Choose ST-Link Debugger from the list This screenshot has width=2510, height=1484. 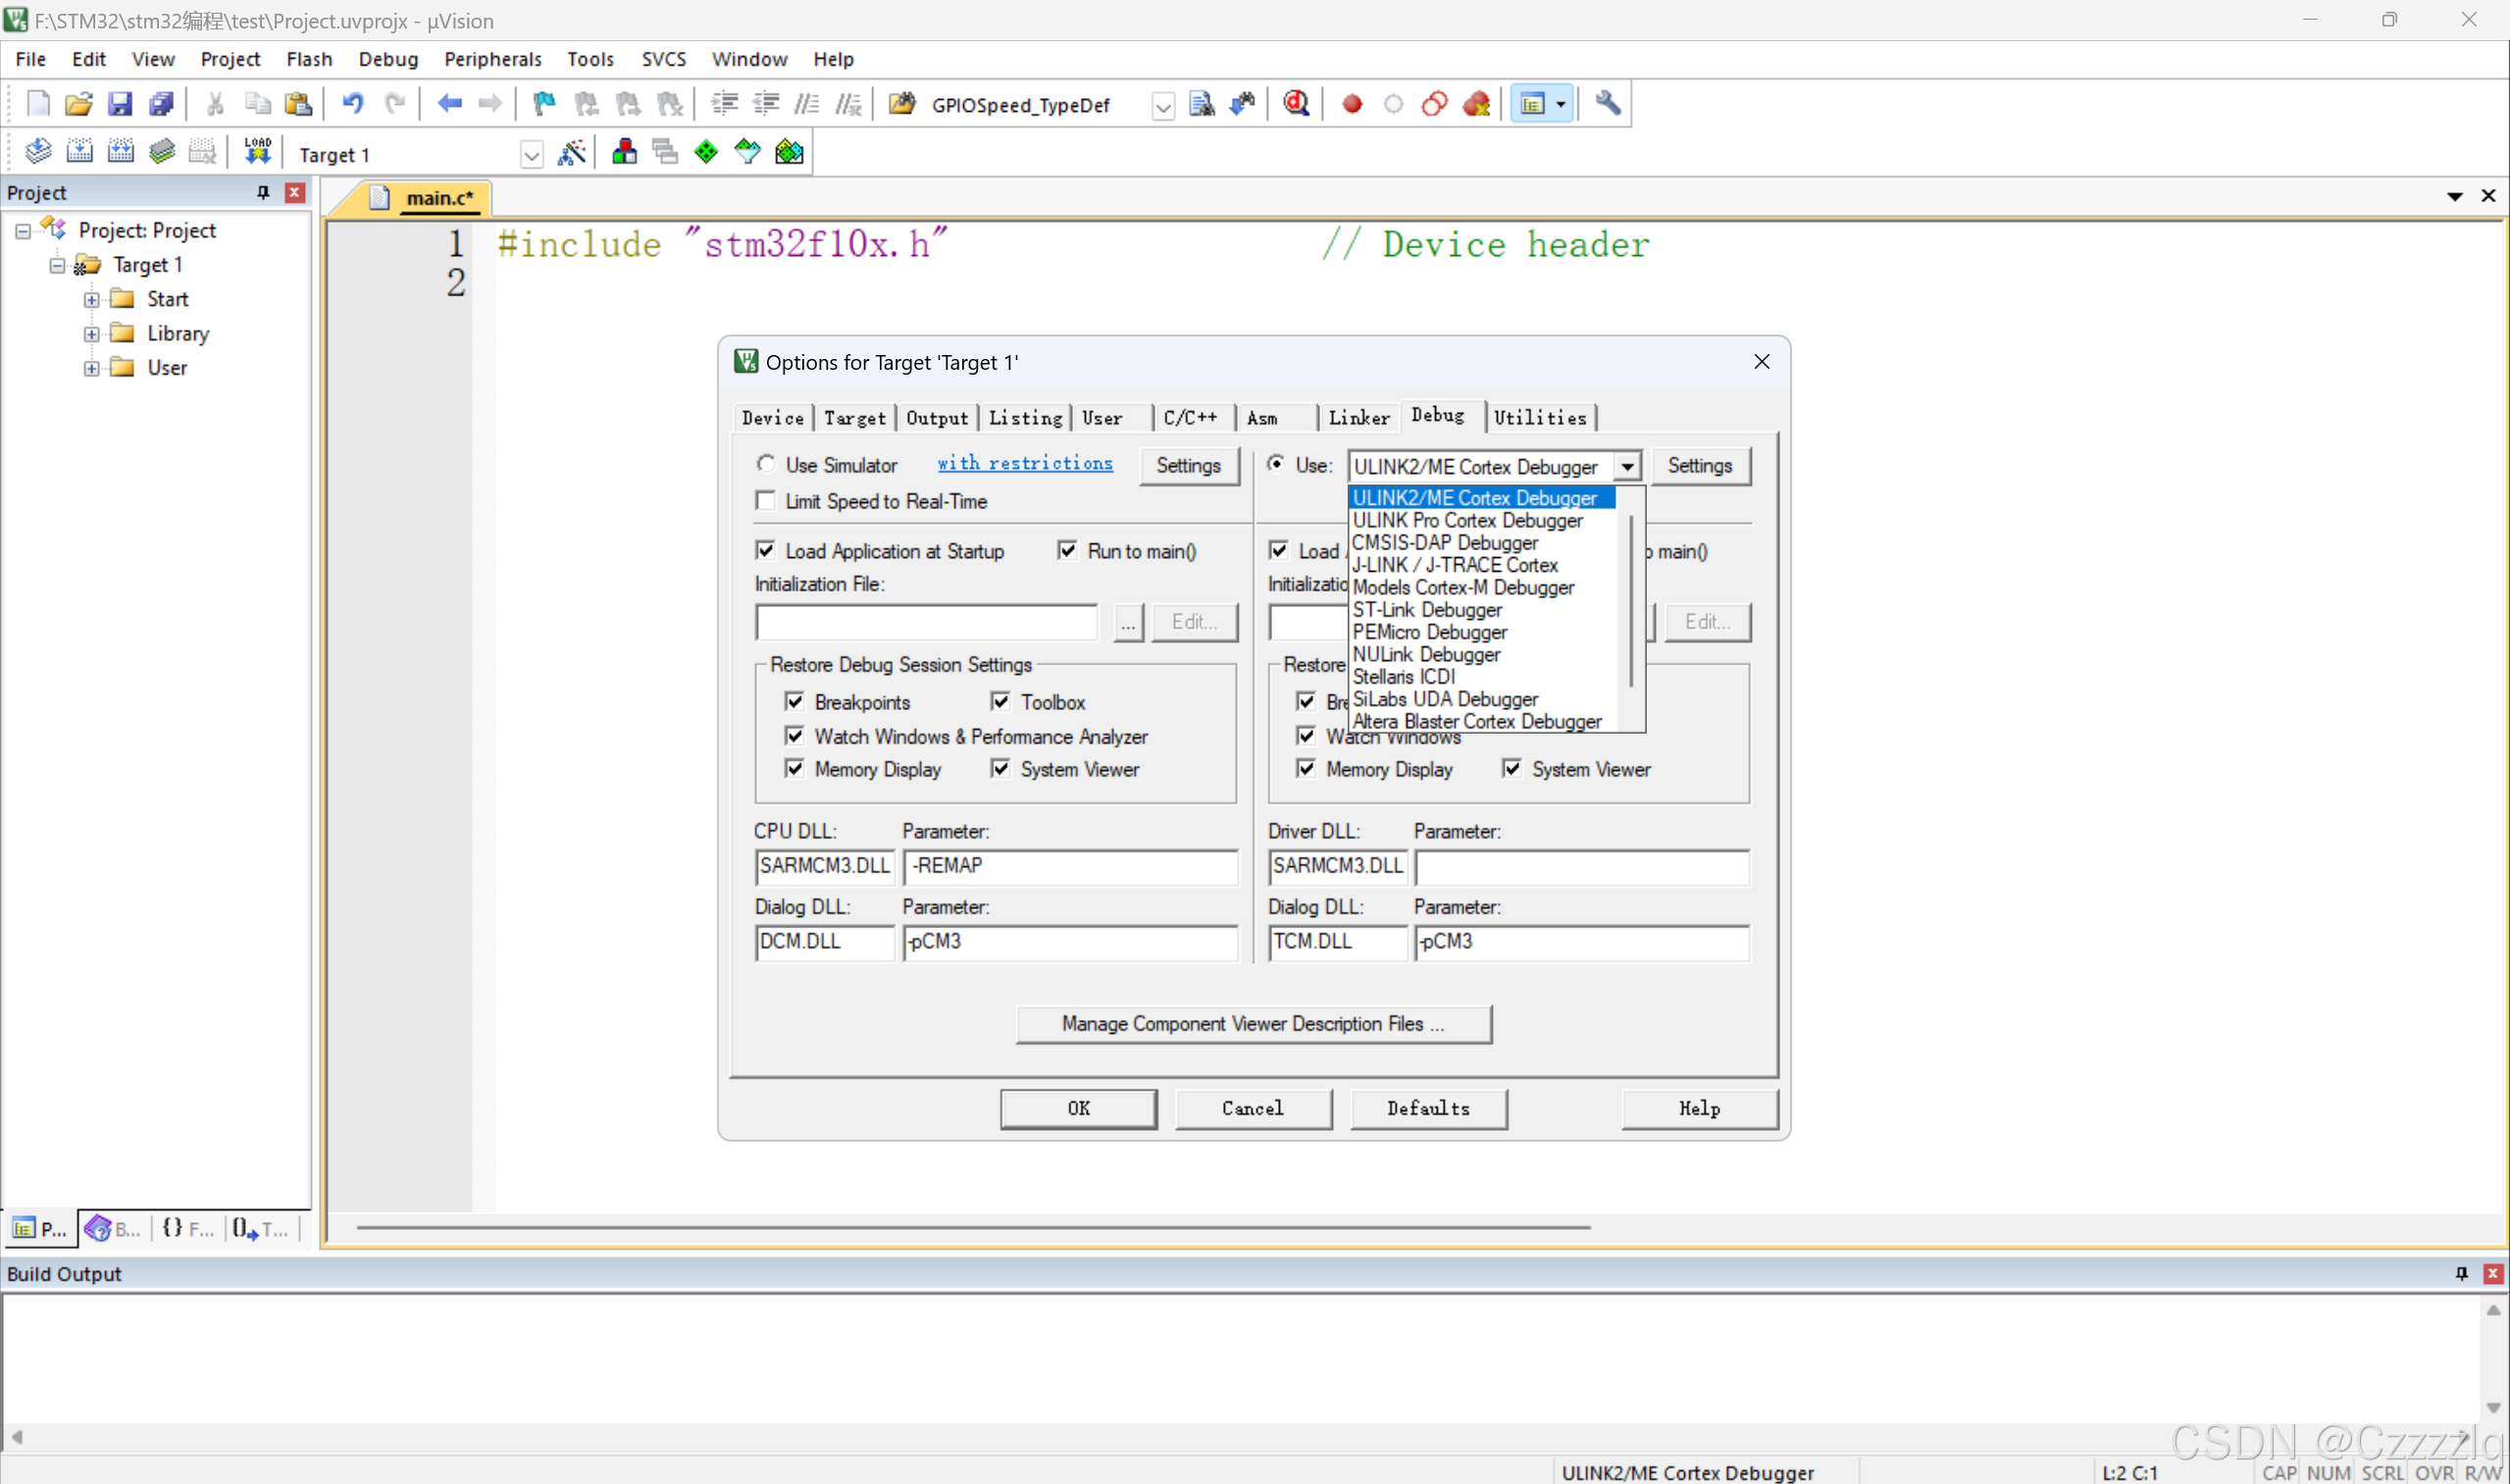[x=1426, y=610]
